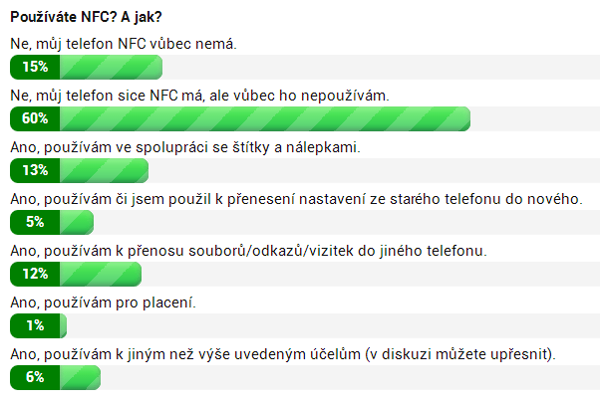Select answer about štítky a nálepkami
Image resolution: width=600 pixels, height=404 pixels.
[185, 147]
